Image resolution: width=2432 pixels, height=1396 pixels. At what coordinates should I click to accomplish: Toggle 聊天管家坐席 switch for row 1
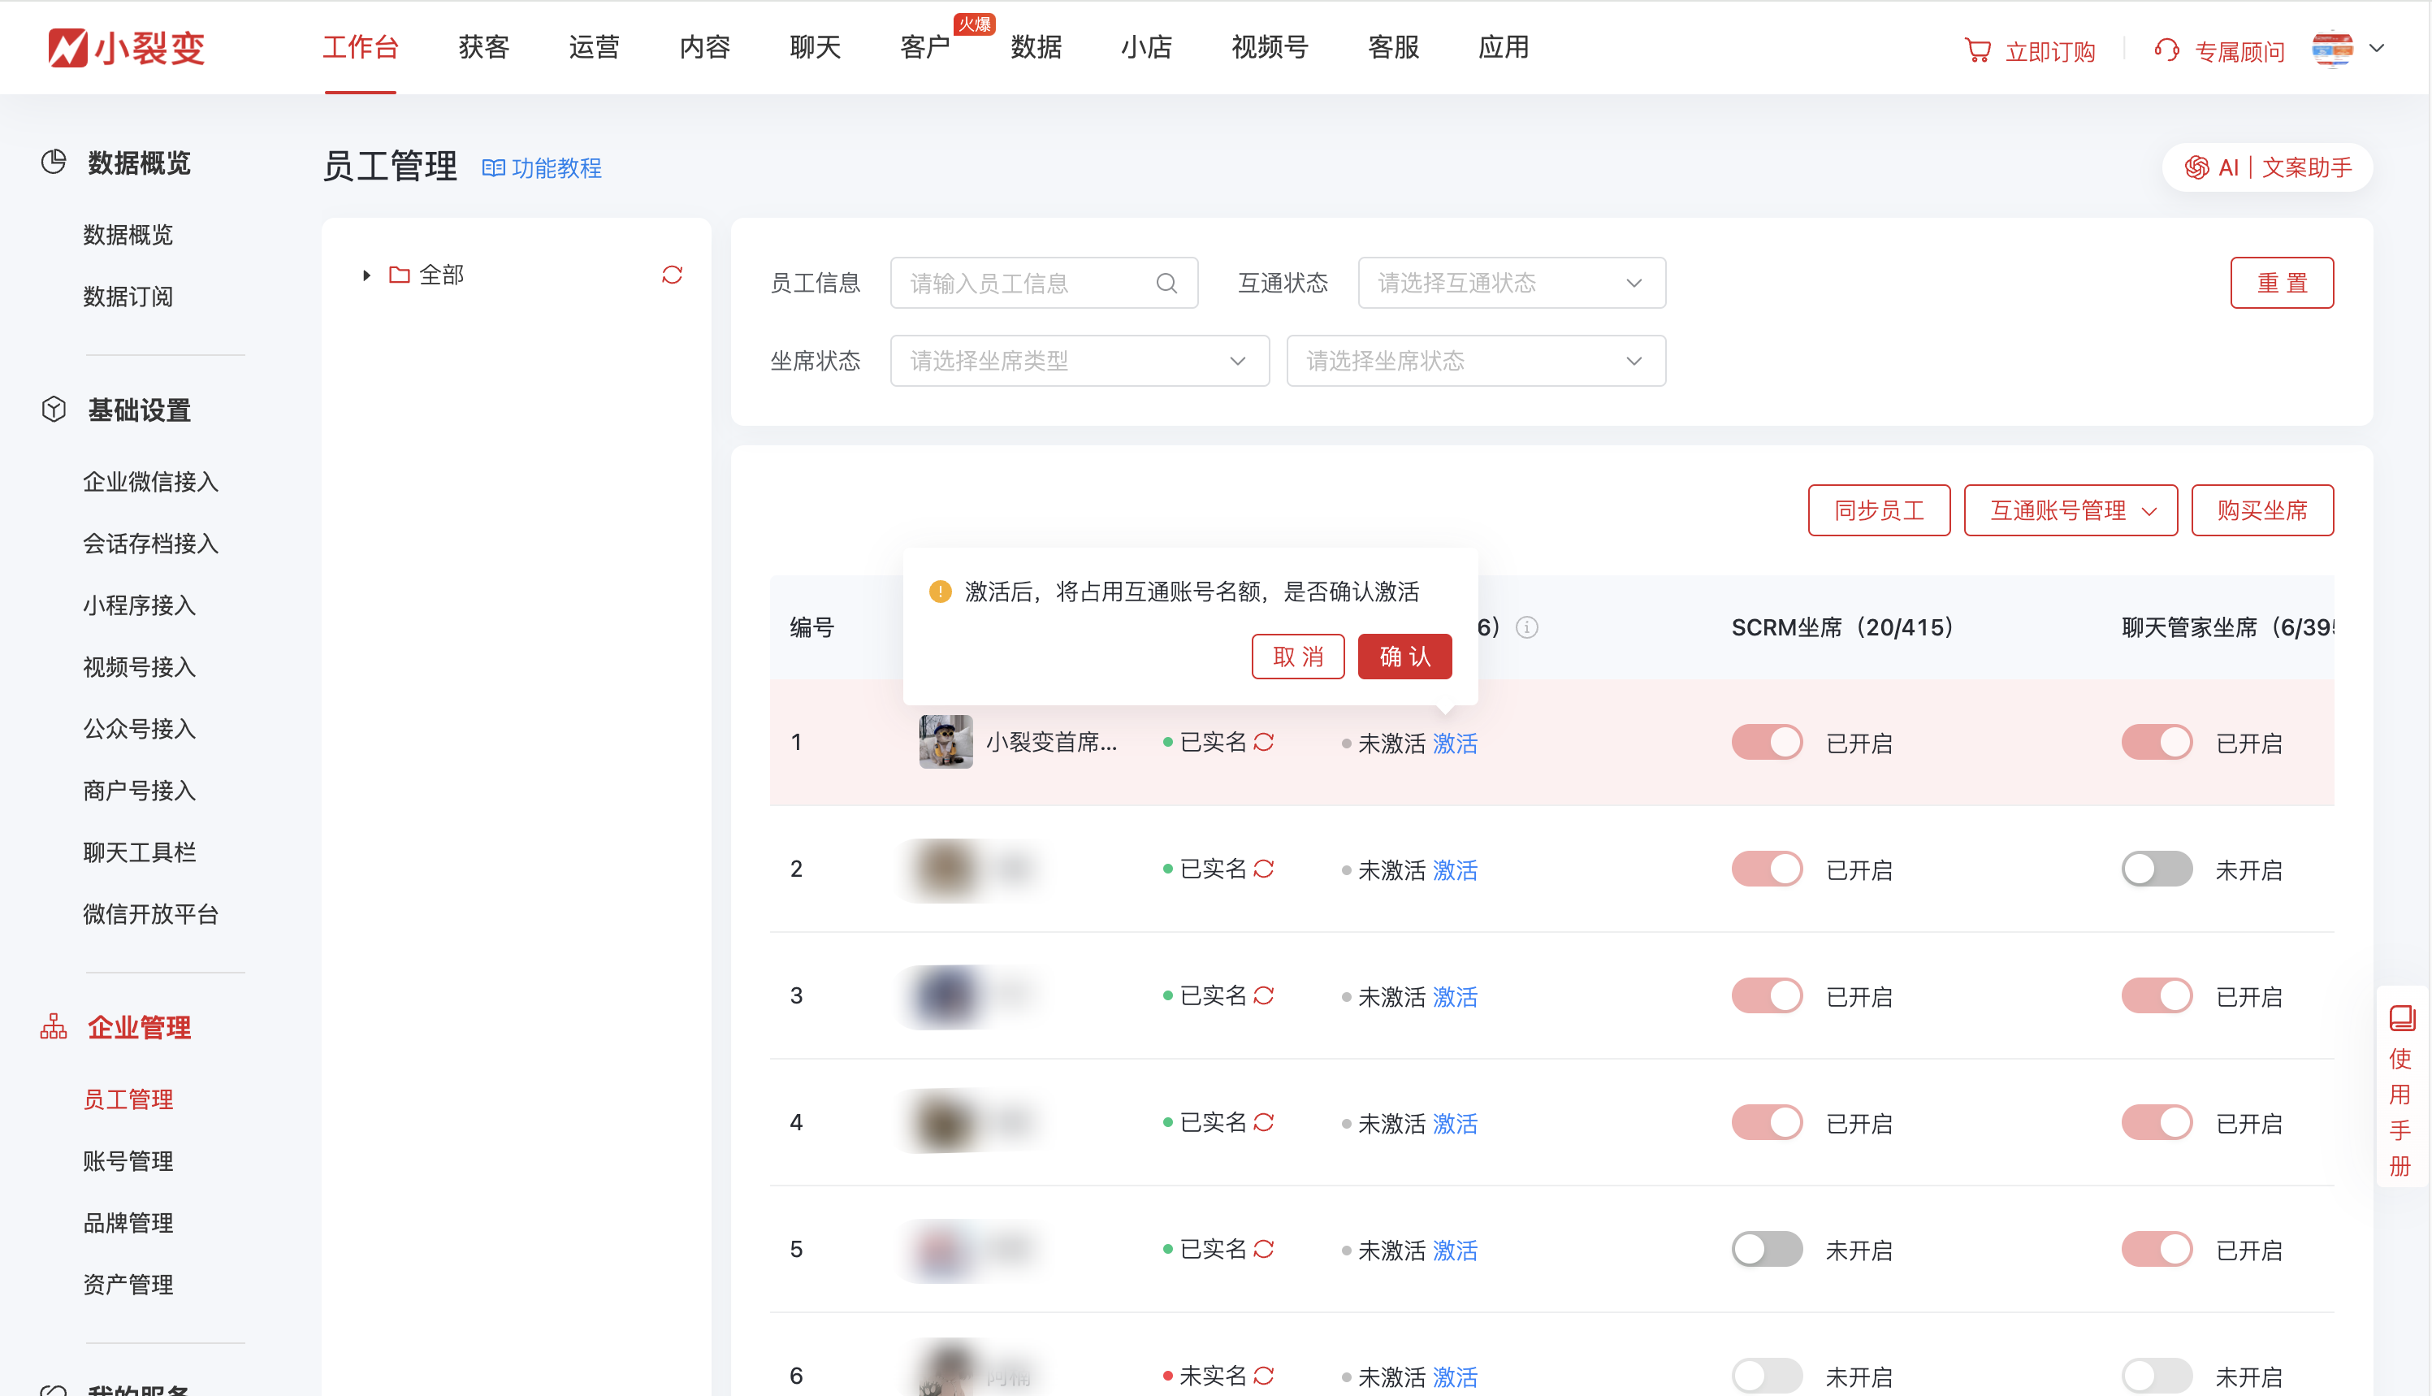coord(2157,742)
